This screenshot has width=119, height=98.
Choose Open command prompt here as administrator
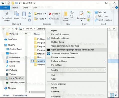tap(76, 50)
